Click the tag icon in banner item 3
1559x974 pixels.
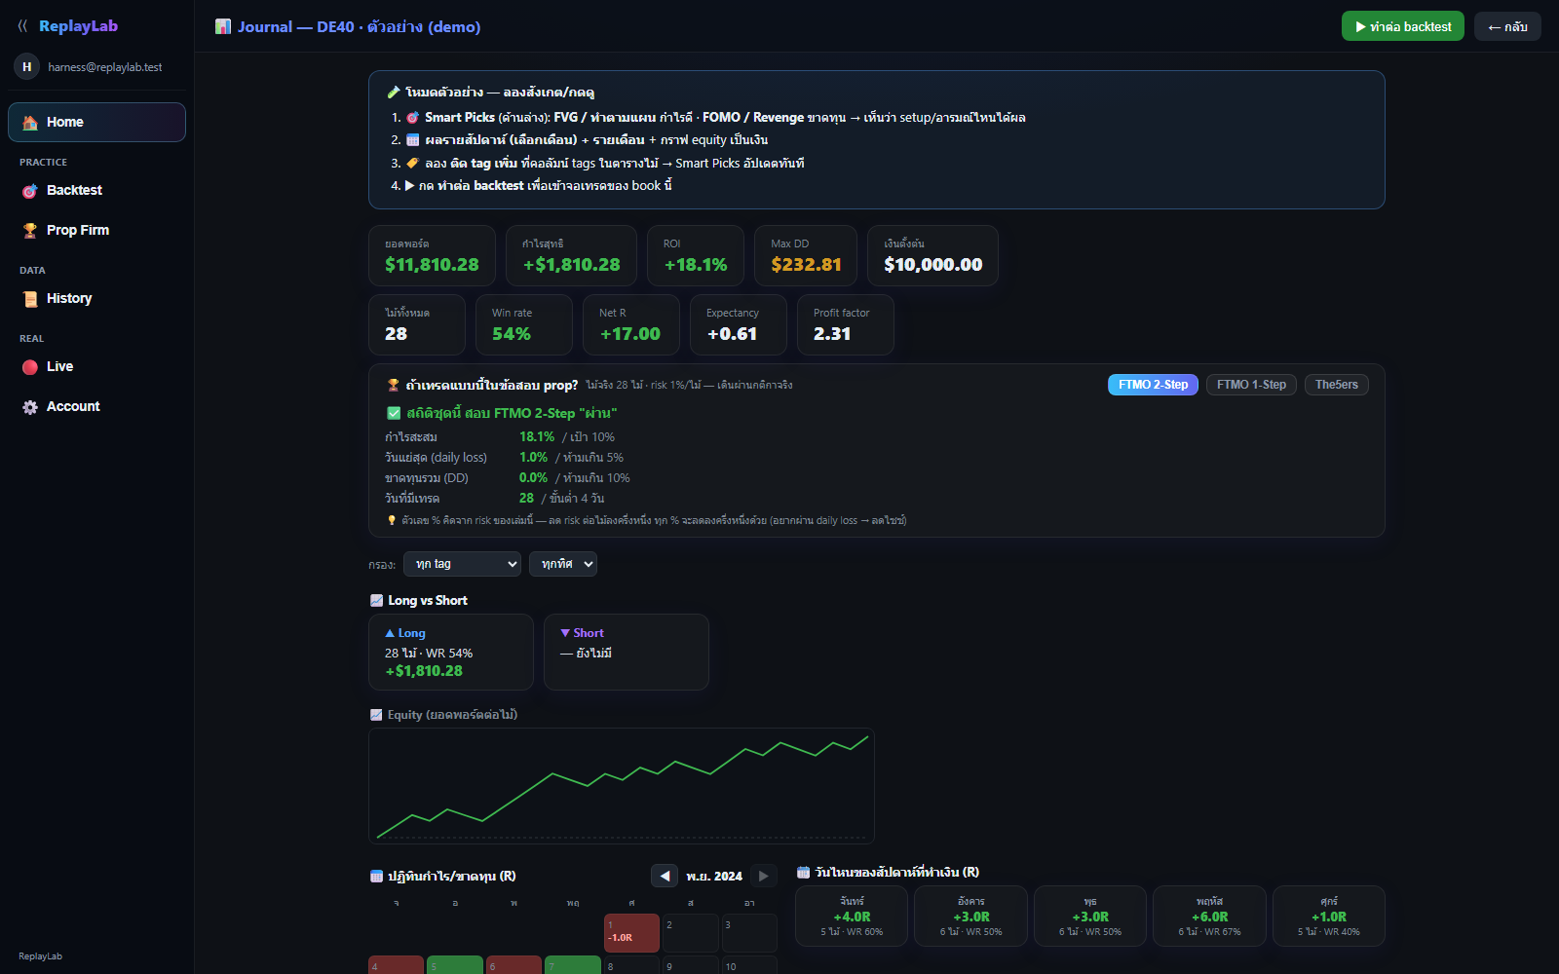412,163
